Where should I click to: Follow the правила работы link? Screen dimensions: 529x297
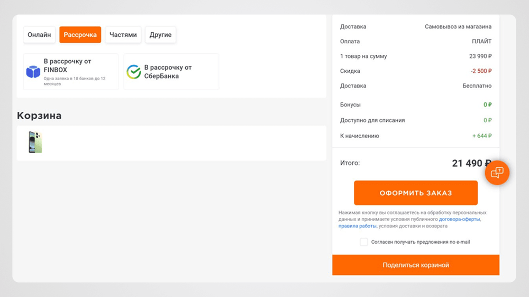coord(358,226)
